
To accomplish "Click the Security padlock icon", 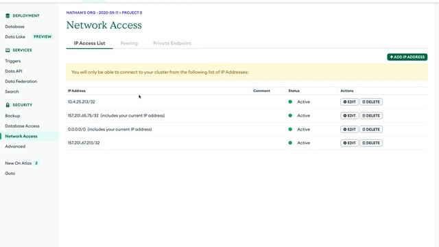I will click(8, 105).
